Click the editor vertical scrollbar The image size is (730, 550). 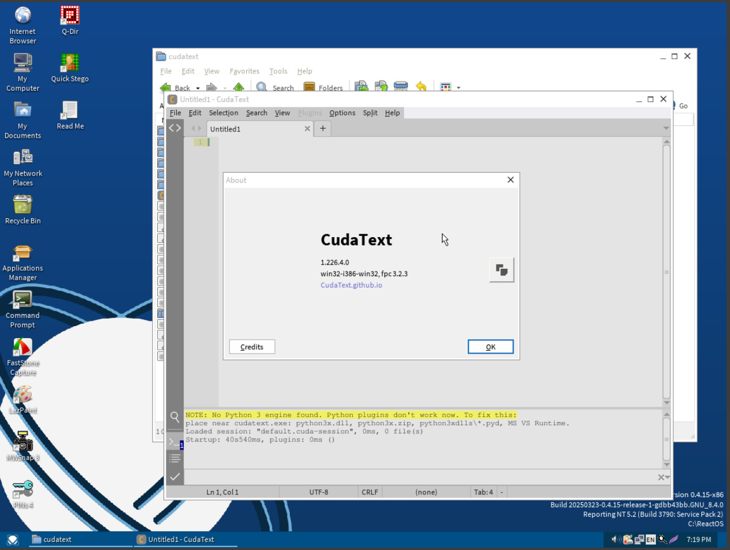click(x=666, y=272)
